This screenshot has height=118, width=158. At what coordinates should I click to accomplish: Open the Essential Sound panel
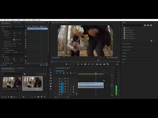(x=127, y=47)
